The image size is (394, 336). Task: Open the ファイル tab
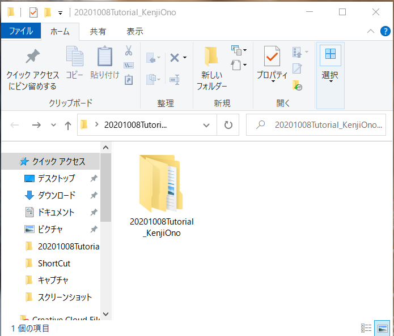click(21, 31)
